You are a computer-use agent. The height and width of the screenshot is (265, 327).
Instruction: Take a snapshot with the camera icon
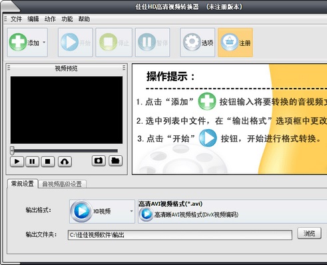[99, 160]
